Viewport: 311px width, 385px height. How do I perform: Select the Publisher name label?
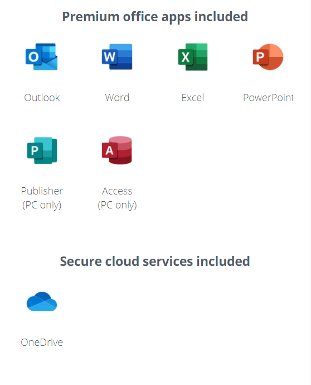click(x=42, y=191)
